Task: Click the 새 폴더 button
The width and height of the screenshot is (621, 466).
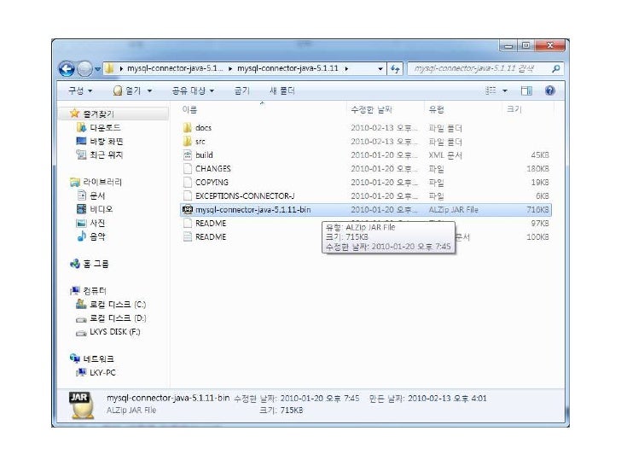Action: coord(282,90)
